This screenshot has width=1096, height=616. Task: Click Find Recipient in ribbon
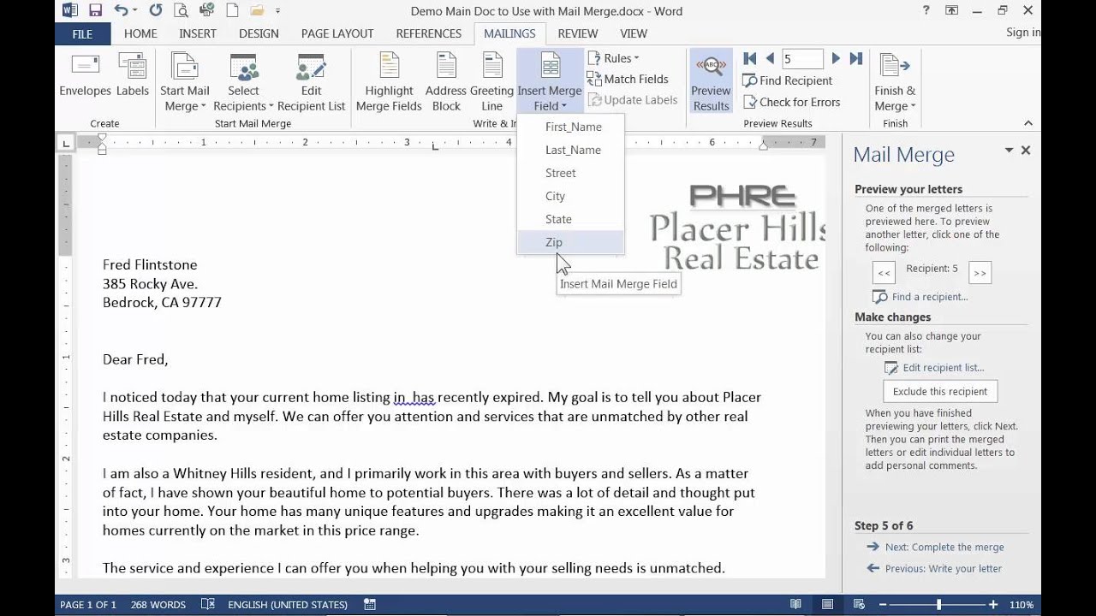point(787,80)
